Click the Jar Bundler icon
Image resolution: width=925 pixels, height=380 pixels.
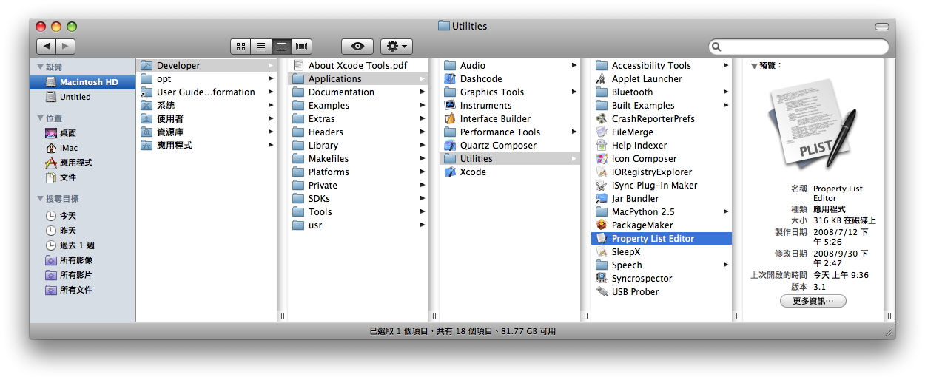[x=601, y=199]
